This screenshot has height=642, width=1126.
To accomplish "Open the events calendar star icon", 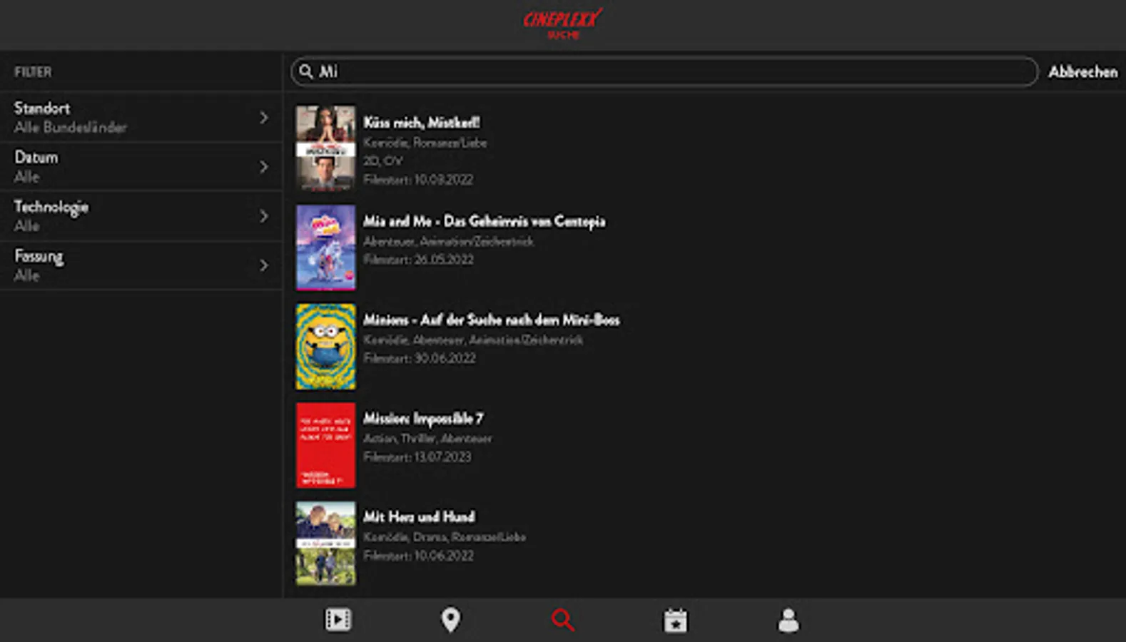I will point(675,621).
